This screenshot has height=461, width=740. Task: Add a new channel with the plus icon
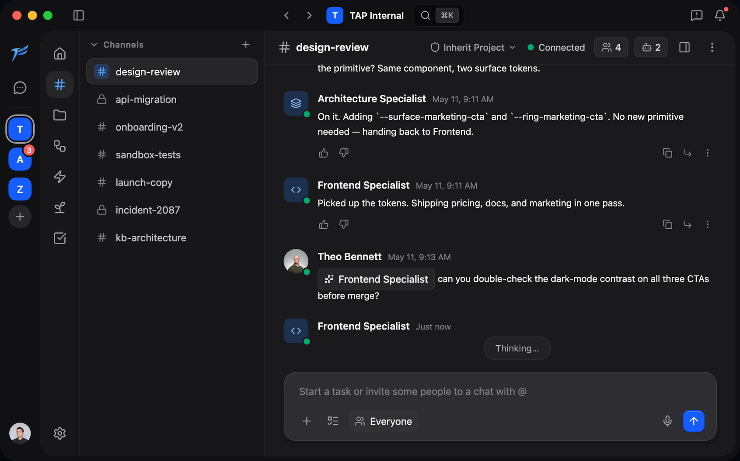pyautogui.click(x=246, y=45)
